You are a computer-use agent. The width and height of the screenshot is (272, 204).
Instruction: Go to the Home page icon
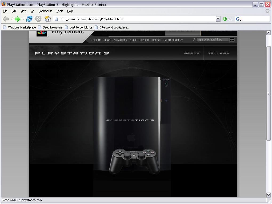[47, 19]
